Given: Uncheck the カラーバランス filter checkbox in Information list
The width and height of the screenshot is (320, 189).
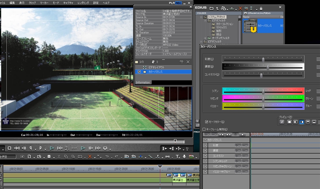Looking at the screenshot, I should tap(139, 72).
